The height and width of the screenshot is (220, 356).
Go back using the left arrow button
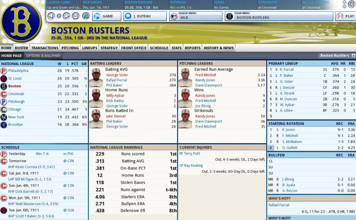pyautogui.click(x=51, y=16)
